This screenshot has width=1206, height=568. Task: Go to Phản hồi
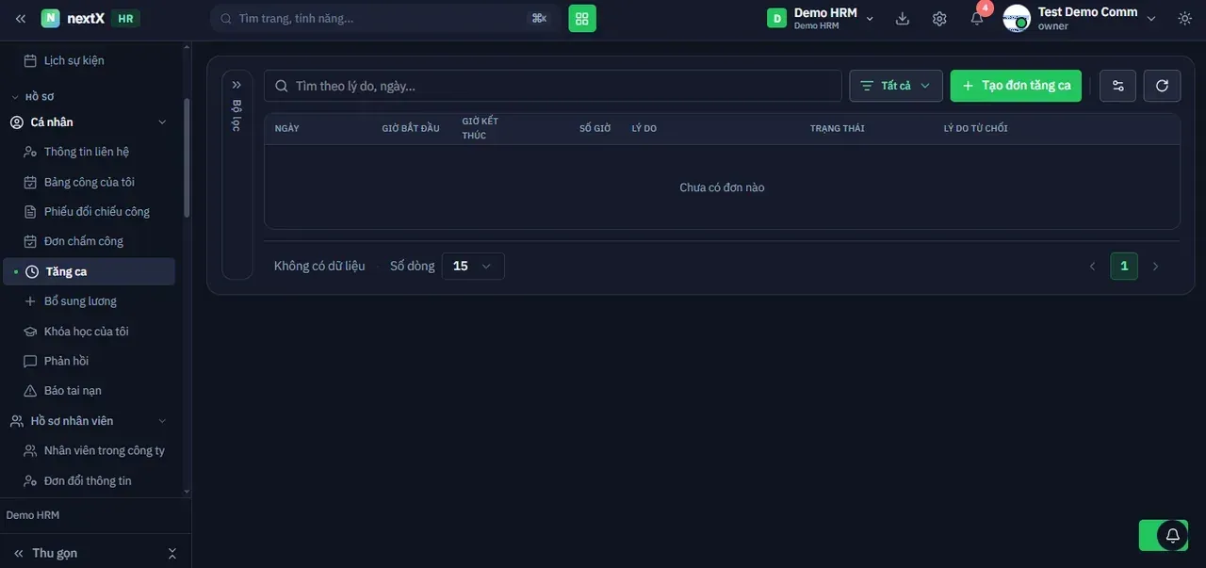pyautogui.click(x=89, y=361)
